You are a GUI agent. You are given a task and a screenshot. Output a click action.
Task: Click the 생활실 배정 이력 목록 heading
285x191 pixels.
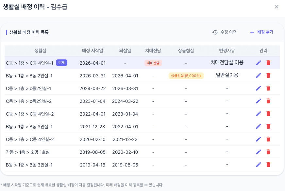pos(29,32)
